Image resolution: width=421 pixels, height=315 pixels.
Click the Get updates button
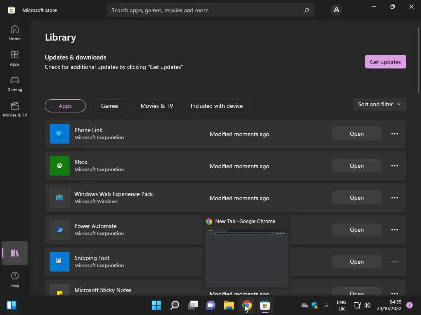point(385,62)
